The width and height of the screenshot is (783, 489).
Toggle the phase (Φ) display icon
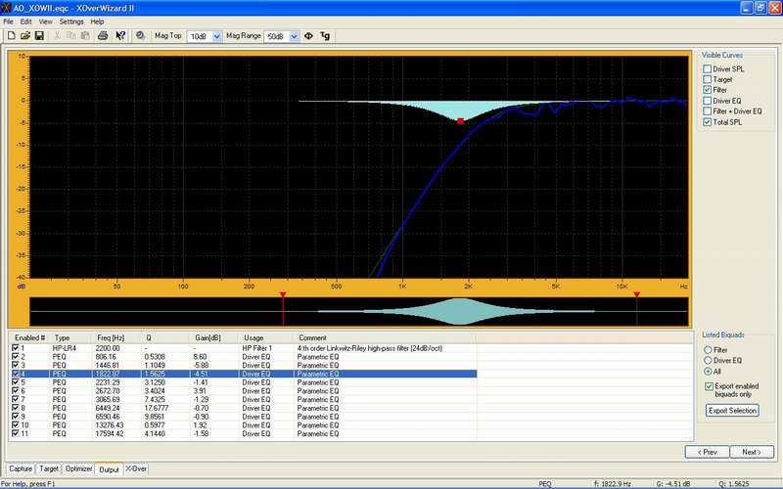(x=308, y=36)
